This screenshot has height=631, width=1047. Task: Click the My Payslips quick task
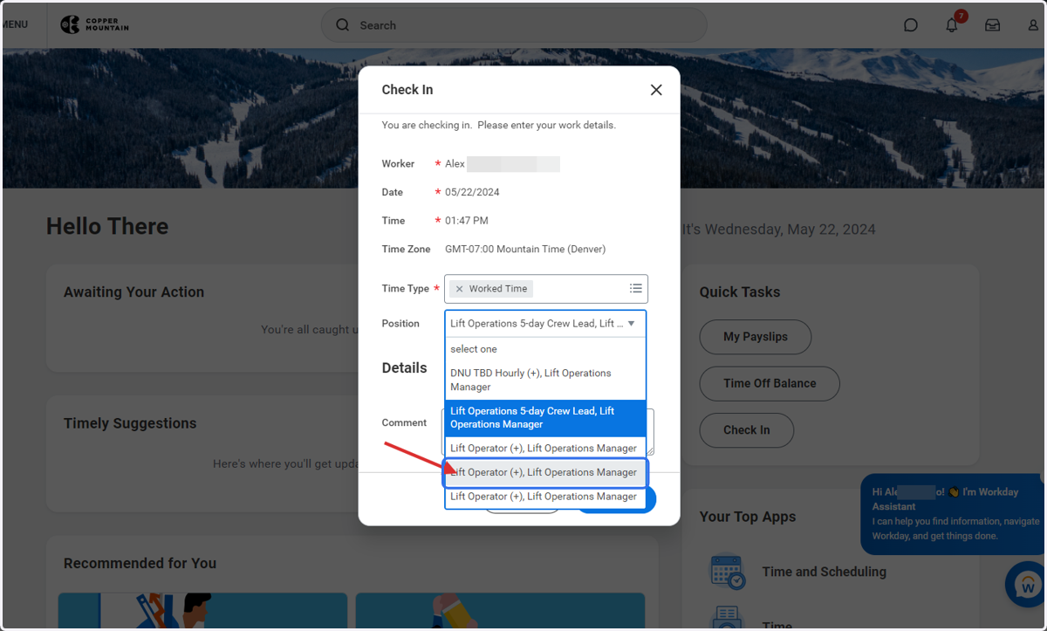coord(756,337)
